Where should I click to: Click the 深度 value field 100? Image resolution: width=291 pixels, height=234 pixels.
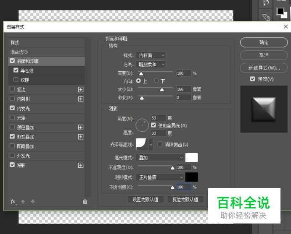[183, 73]
